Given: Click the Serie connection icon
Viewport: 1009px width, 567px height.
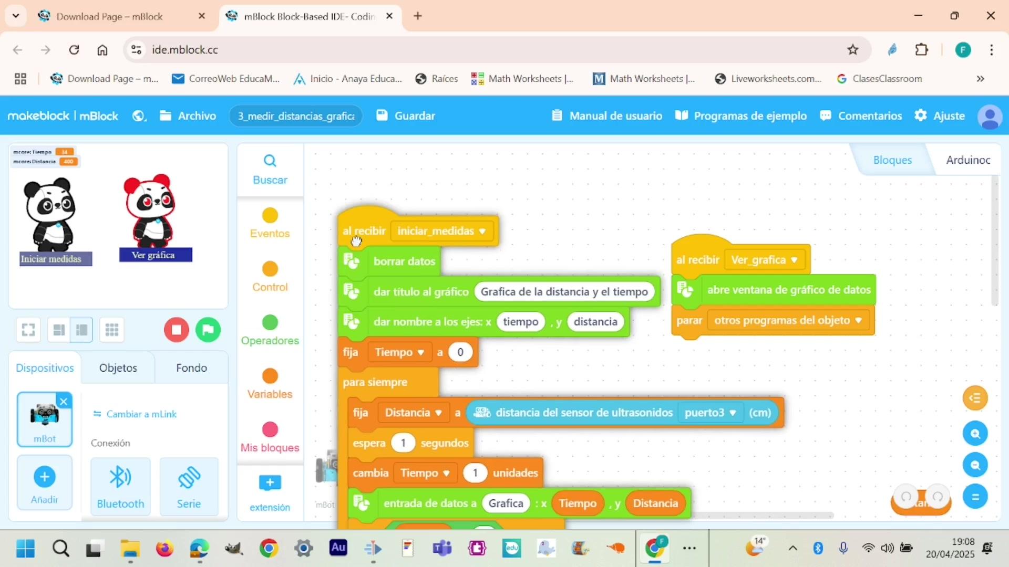Looking at the screenshot, I should [x=189, y=478].
